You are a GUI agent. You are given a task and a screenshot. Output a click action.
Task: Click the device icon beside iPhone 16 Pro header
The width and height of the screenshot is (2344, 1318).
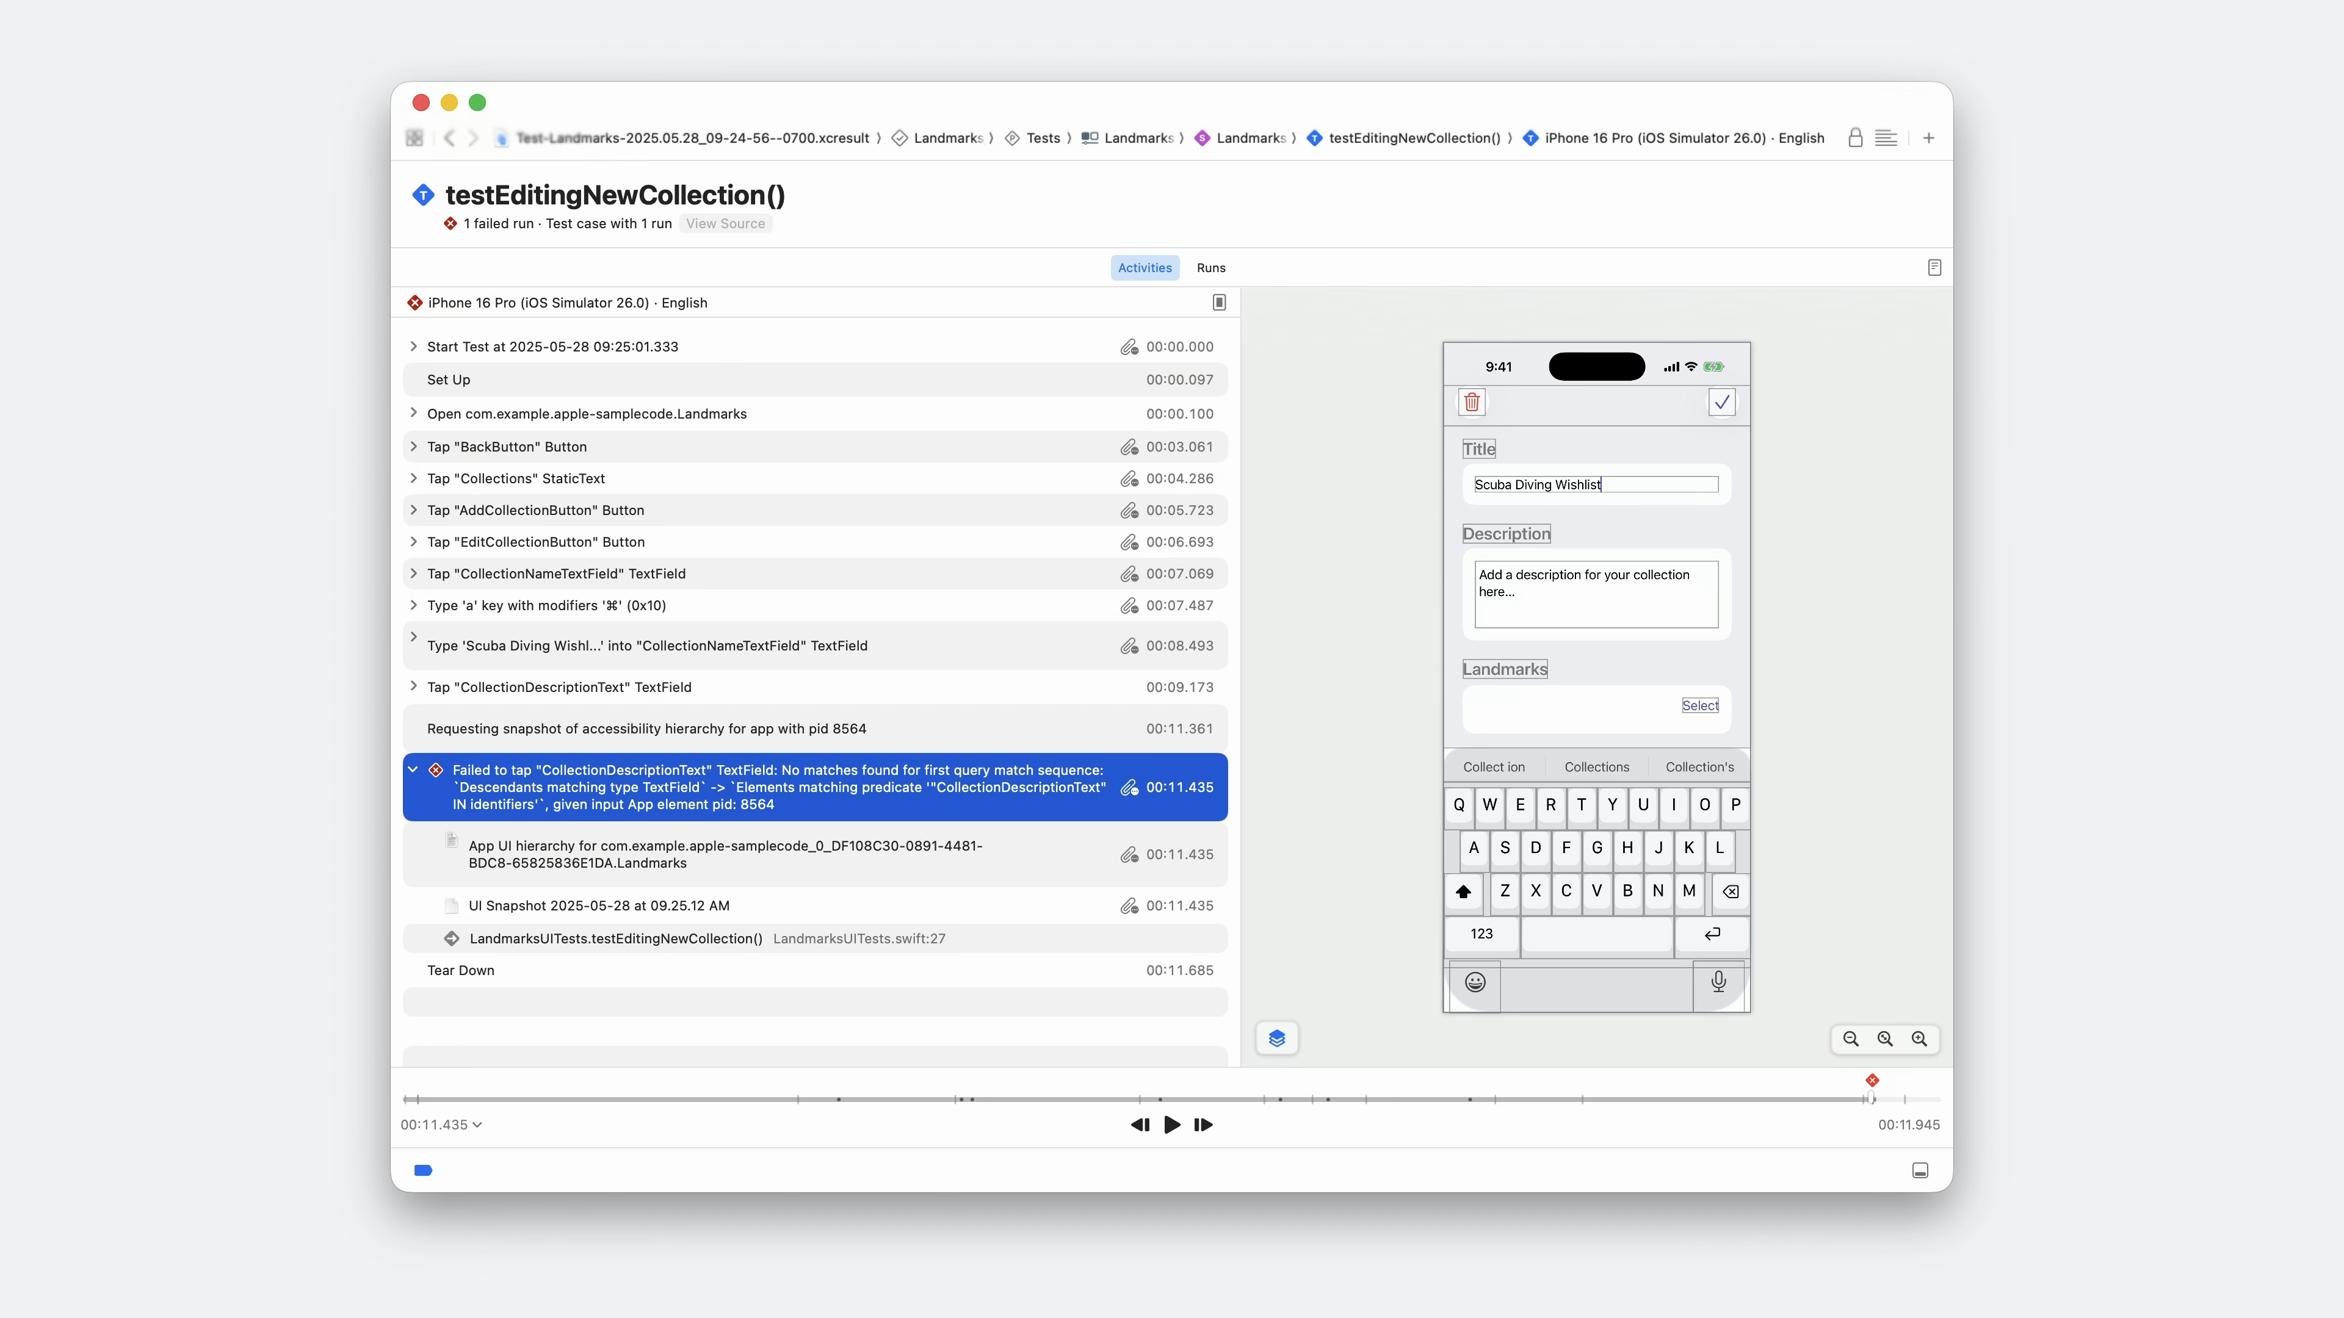point(1220,302)
